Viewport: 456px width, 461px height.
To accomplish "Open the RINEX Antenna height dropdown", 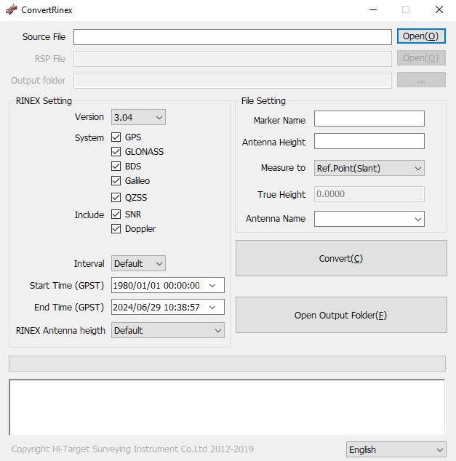I will coord(167,330).
